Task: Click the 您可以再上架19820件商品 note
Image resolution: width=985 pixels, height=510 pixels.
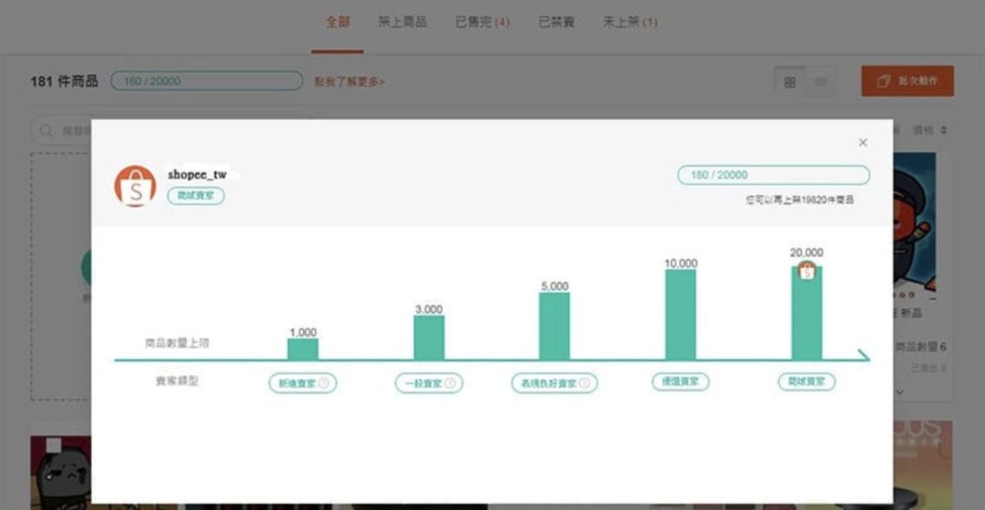Action: [x=800, y=199]
